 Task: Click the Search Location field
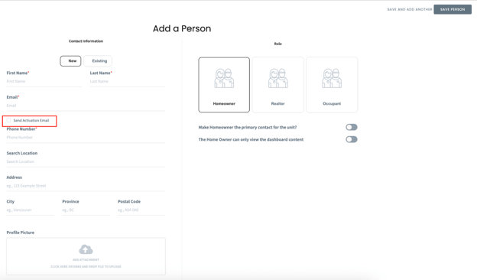click(x=86, y=161)
